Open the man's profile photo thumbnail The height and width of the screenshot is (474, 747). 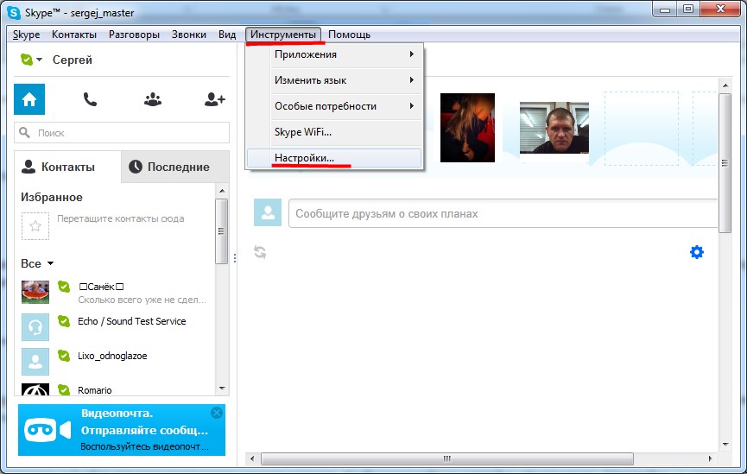(554, 128)
